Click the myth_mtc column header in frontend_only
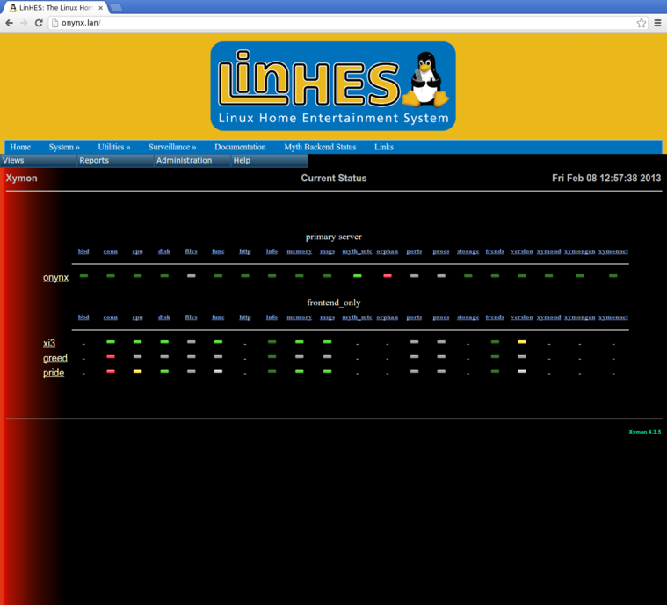The height and width of the screenshot is (605, 667). pos(357,317)
